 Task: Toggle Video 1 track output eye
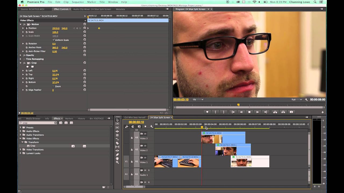point(145,158)
